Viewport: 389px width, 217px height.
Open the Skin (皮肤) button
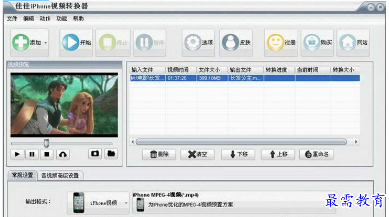[236, 42]
